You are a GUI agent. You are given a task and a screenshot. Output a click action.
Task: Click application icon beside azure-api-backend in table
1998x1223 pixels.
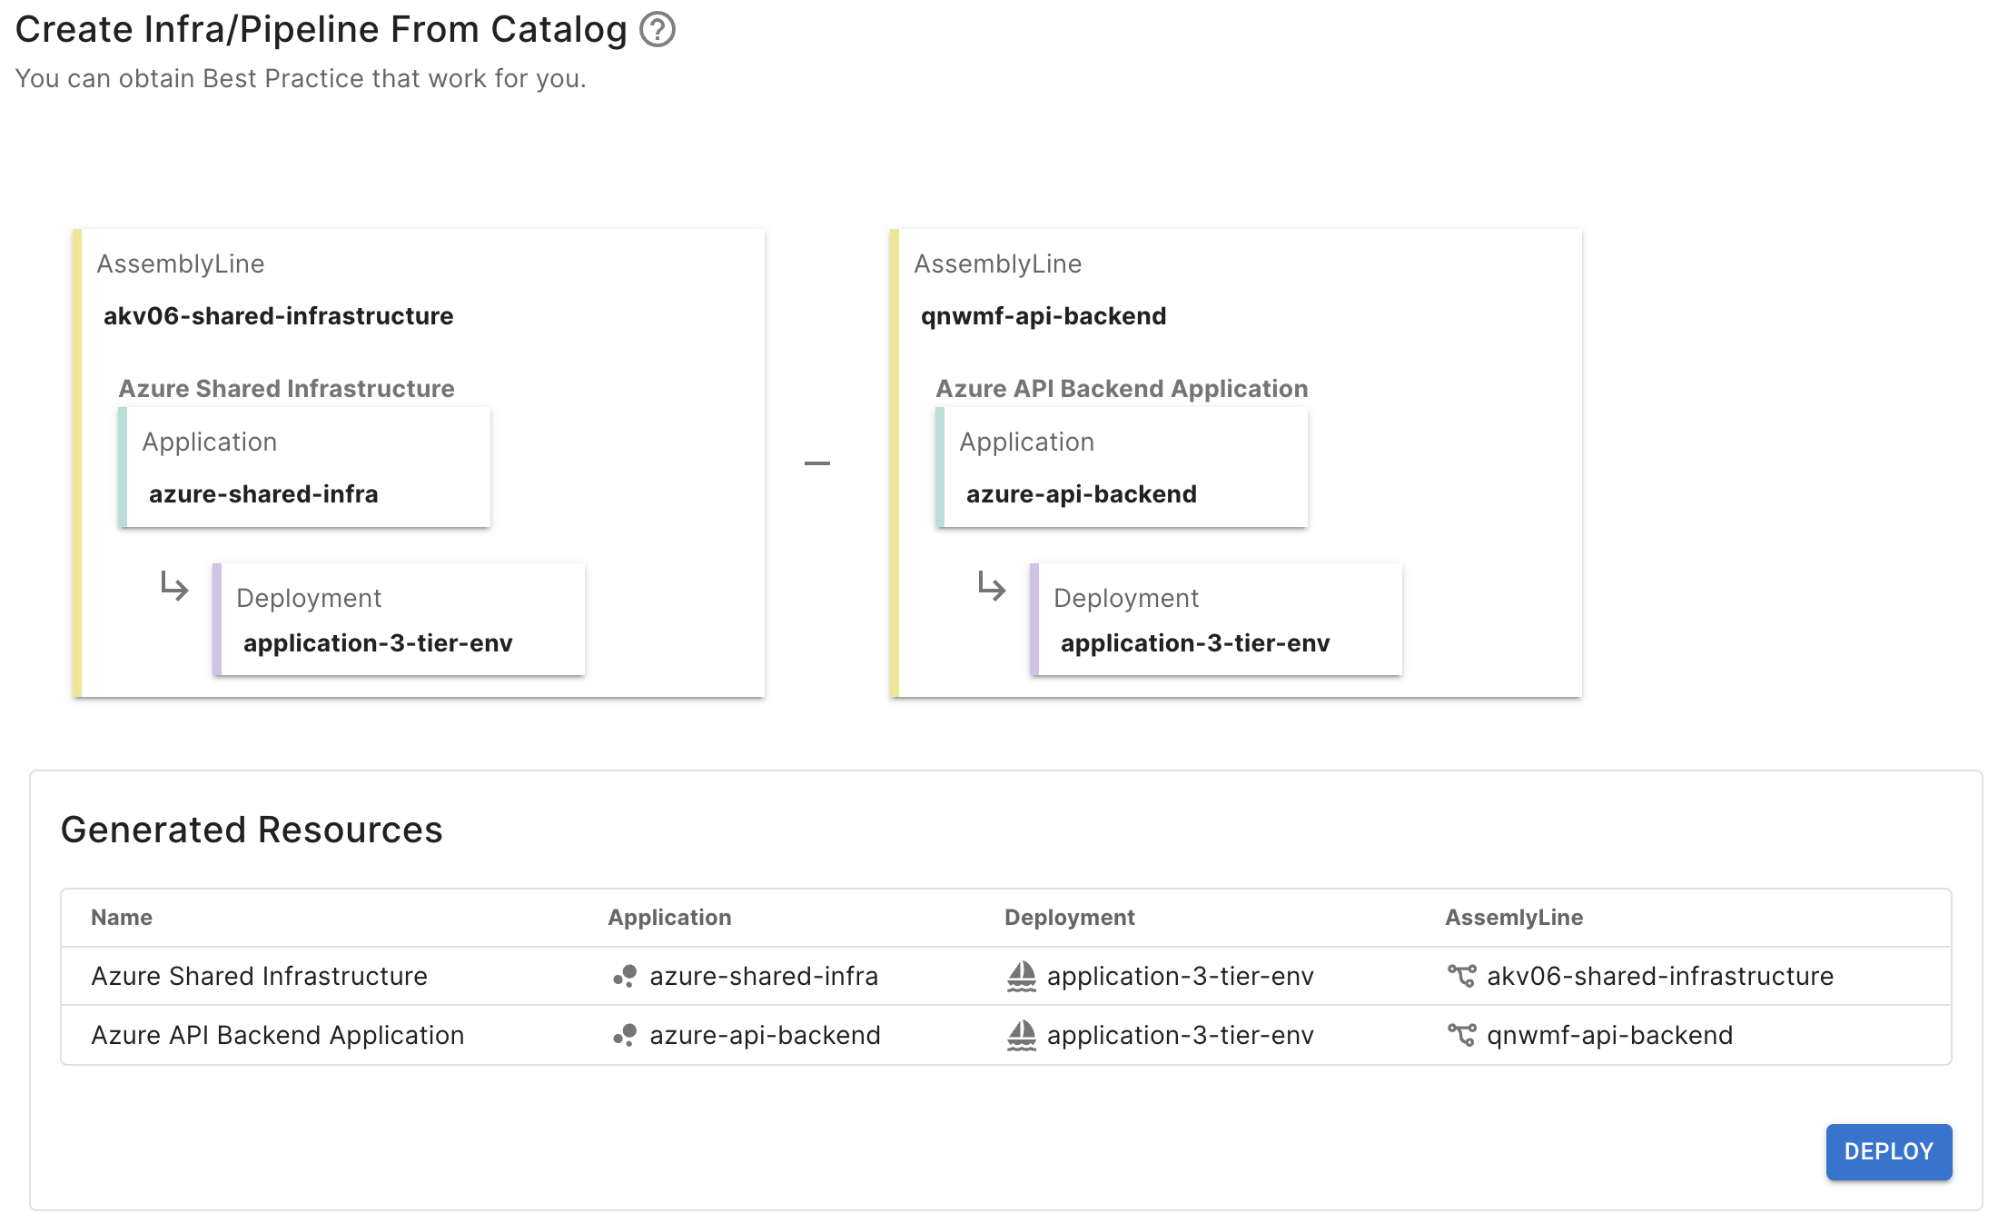point(625,1036)
